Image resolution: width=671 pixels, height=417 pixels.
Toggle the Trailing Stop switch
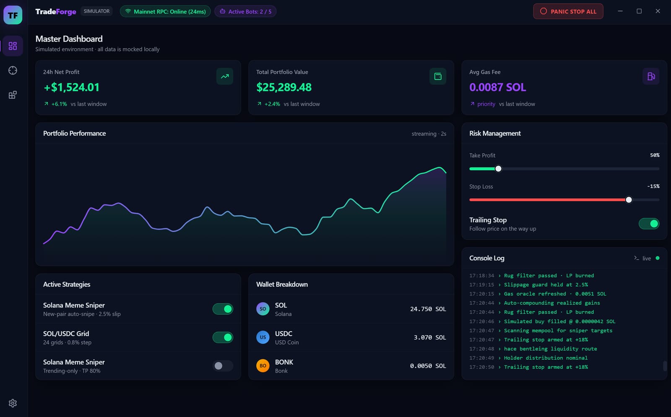649,224
